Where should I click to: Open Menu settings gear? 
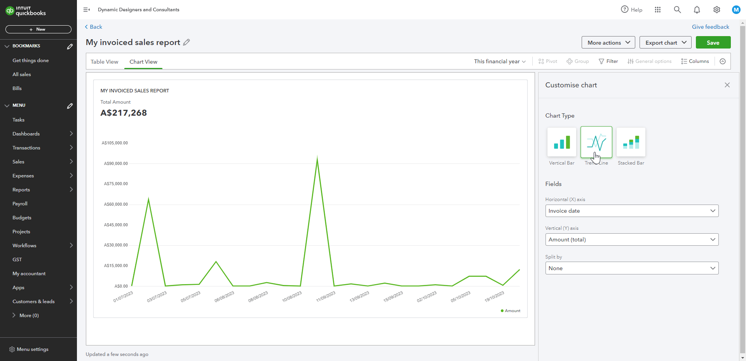pyautogui.click(x=12, y=349)
